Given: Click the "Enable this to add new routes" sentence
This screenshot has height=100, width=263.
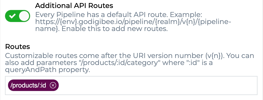Looking at the screenshot, I should tap(115, 29).
